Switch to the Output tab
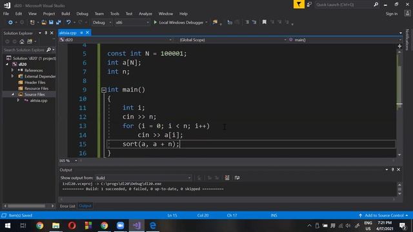 click(x=85, y=206)
